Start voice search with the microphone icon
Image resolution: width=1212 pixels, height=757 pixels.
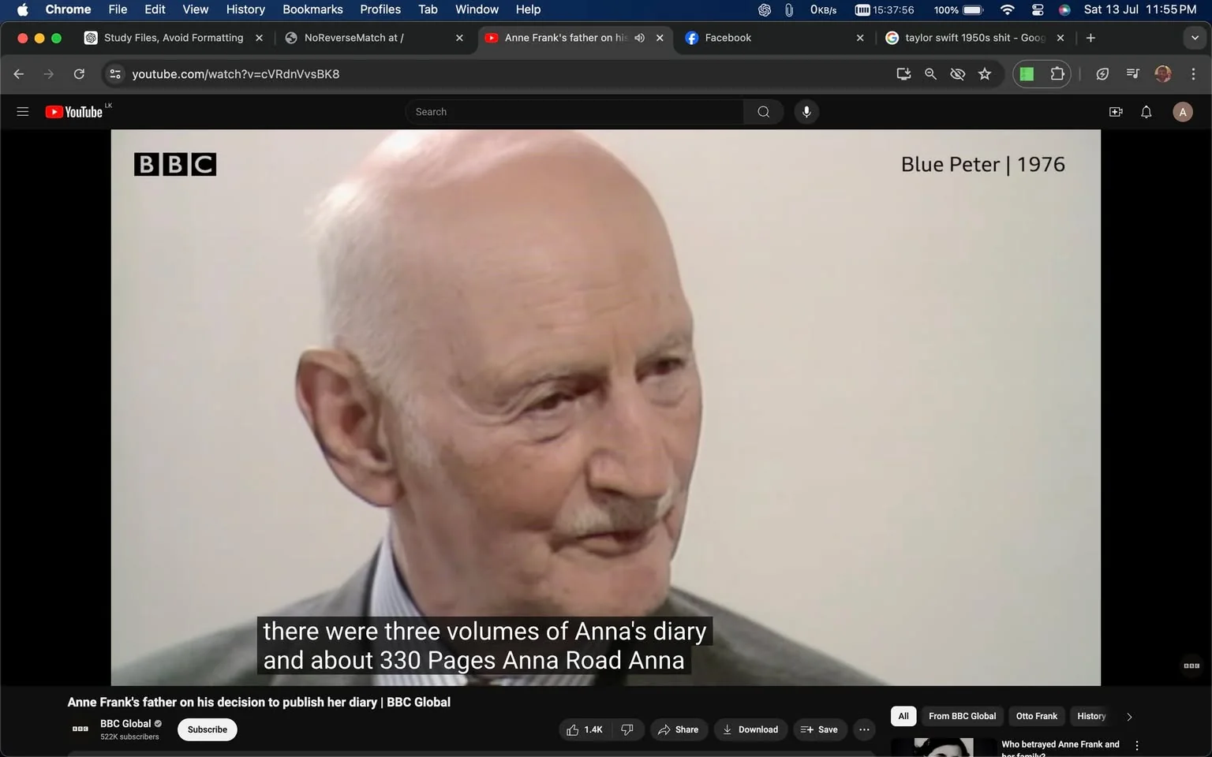coord(806,112)
